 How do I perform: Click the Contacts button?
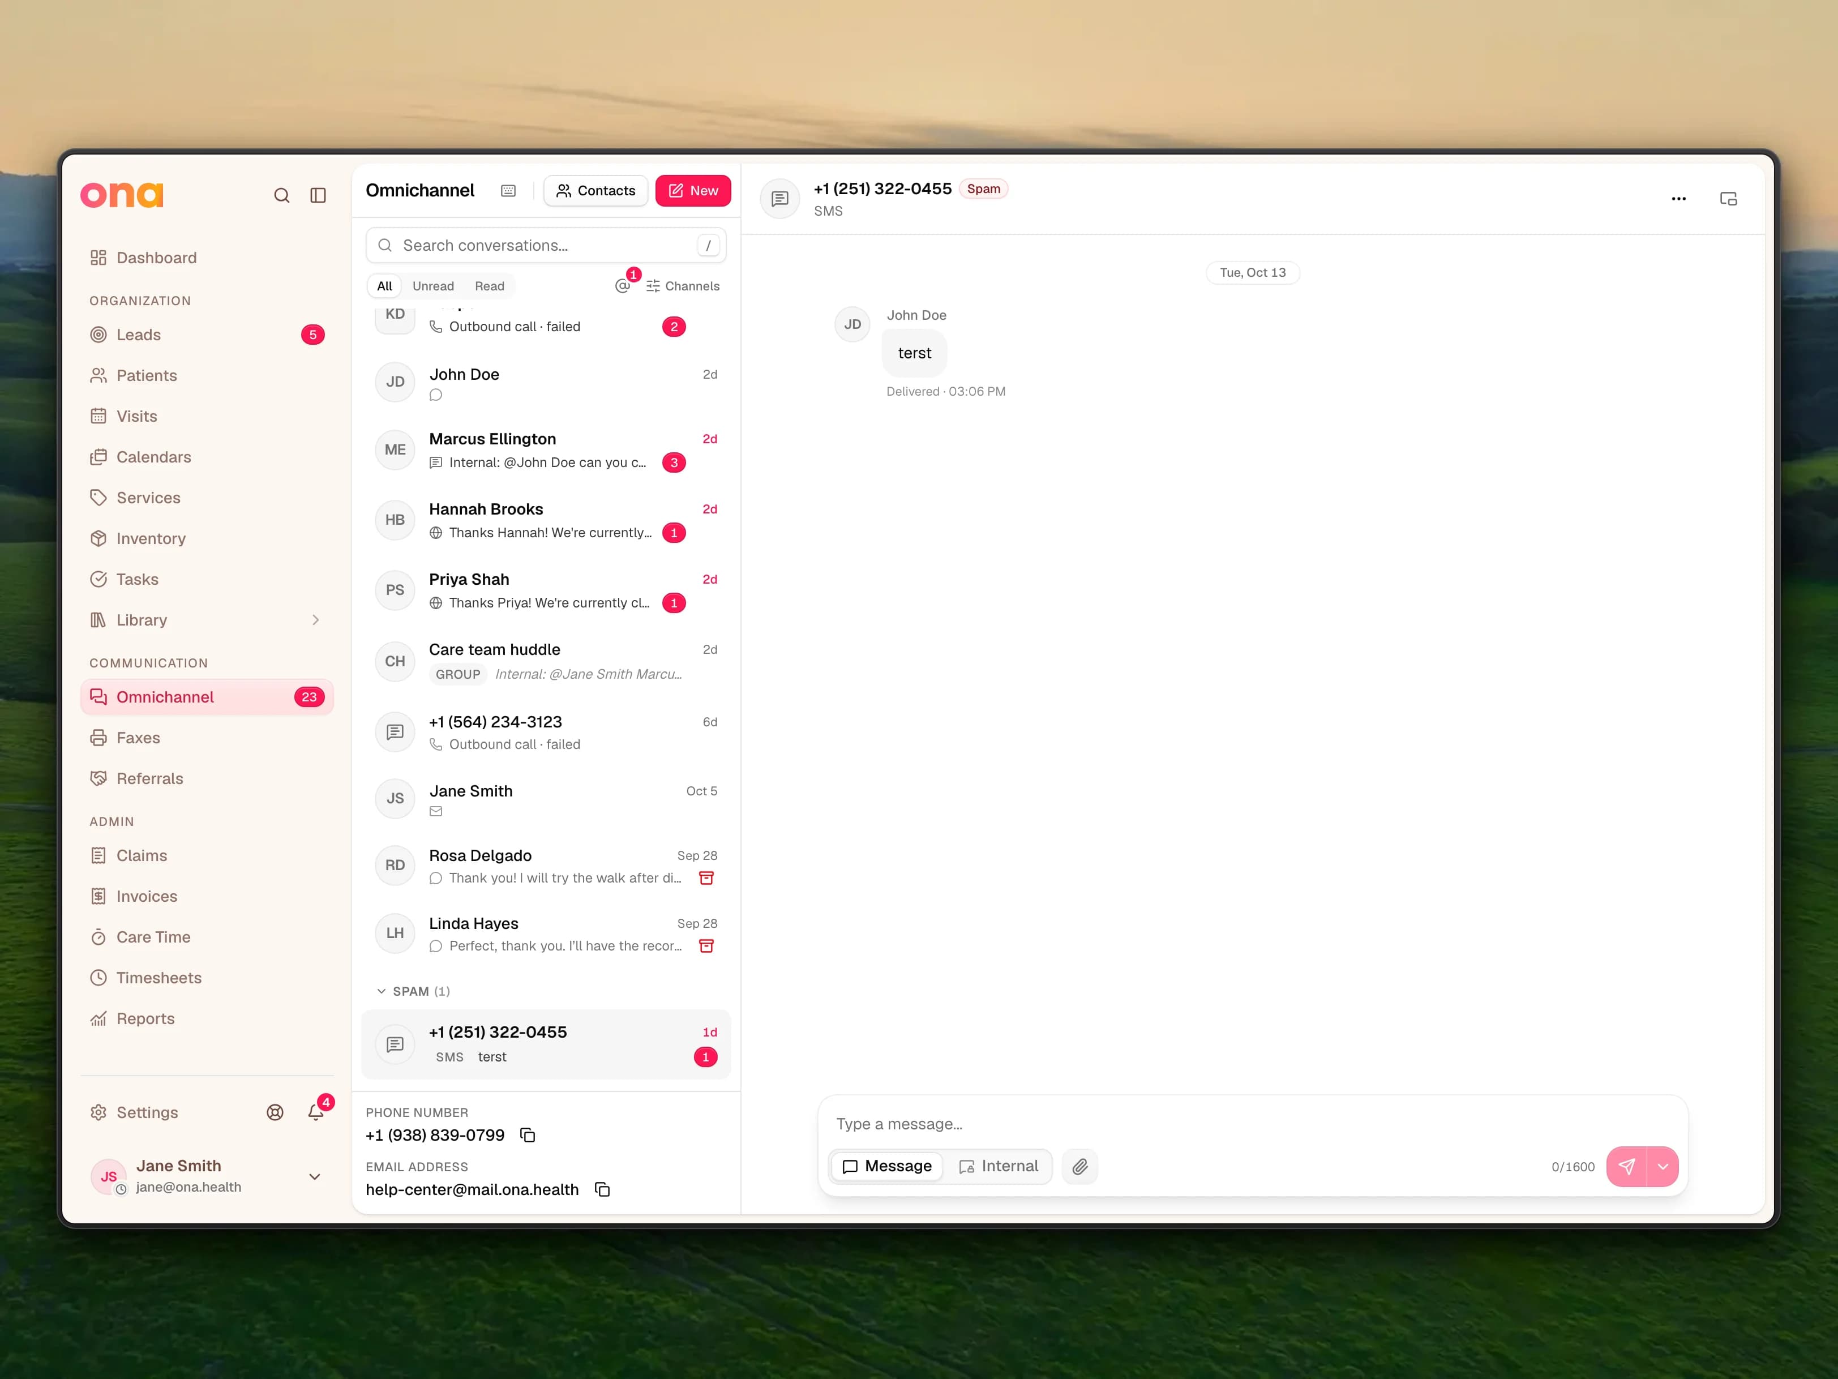pyautogui.click(x=595, y=191)
